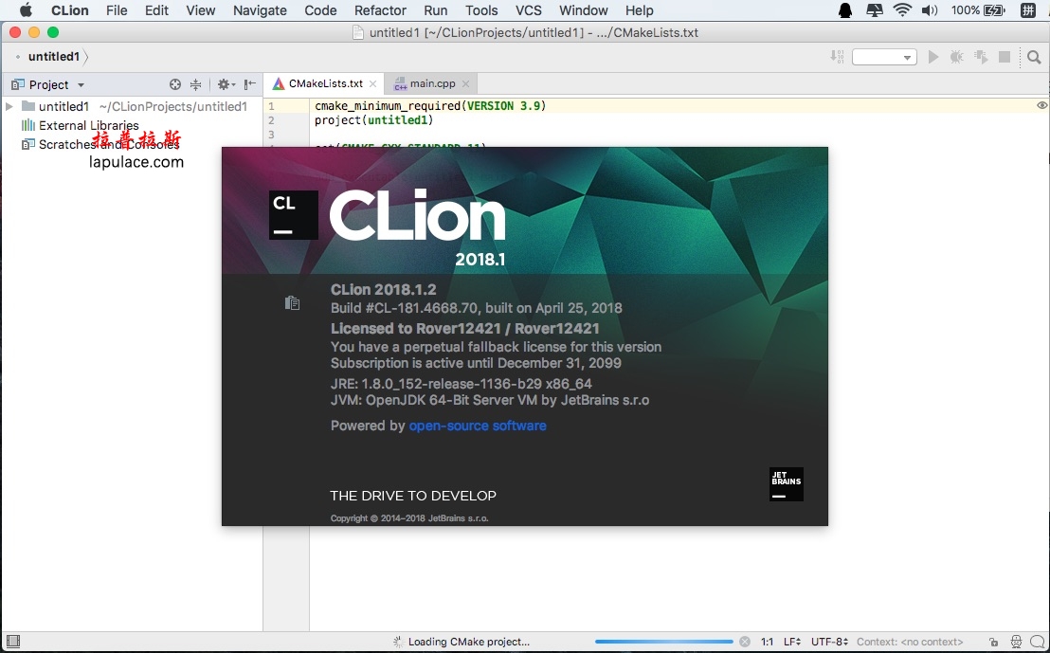This screenshot has height=653, width=1050.
Task: Click the locate target icon in Project panel
Action: [174, 84]
